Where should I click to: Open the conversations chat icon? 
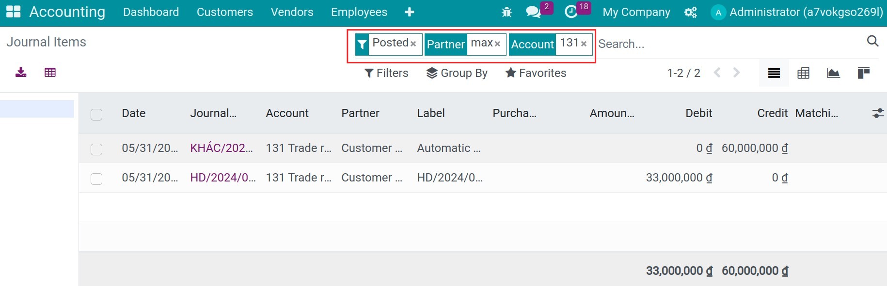(x=533, y=12)
